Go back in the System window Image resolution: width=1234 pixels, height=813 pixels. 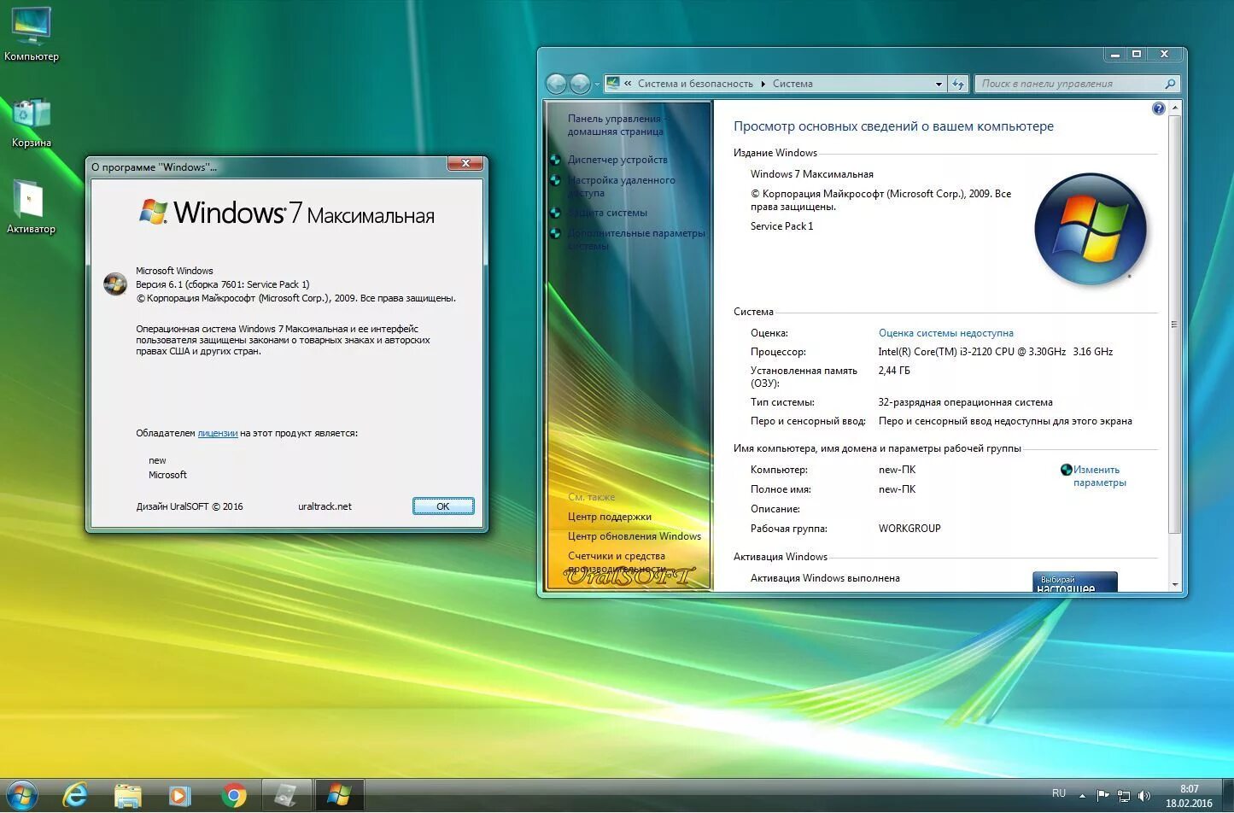pyautogui.click(x=557, y=84)
